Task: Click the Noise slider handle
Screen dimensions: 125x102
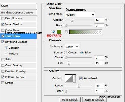Action: [x=66, y=25]
